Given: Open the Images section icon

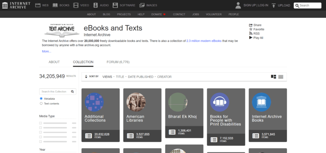Looking at the screenshot, I should [142, 5].
